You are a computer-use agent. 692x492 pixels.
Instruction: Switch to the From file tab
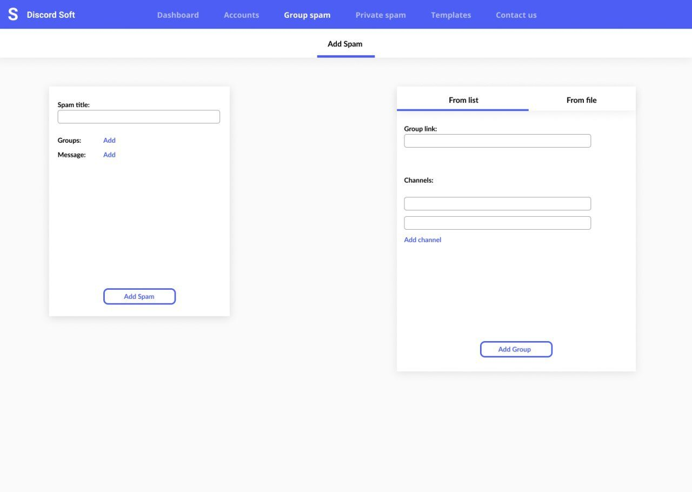pyautogui.click(x=581, y=100)
